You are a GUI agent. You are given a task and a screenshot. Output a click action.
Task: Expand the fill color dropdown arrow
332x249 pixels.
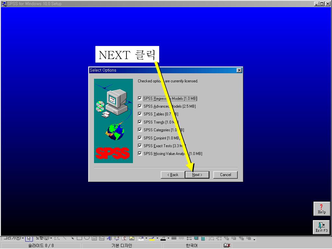[146, 238]
